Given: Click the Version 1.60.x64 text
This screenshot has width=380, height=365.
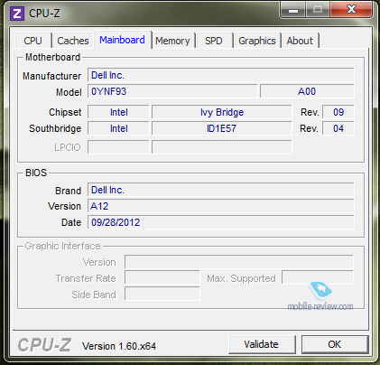Looking at the screenshot, I should point(119,346).
